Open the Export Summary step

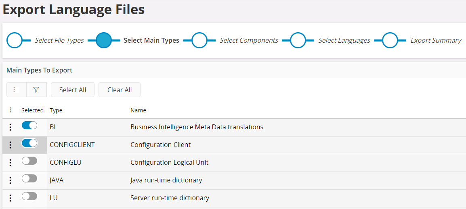[390, 40]
